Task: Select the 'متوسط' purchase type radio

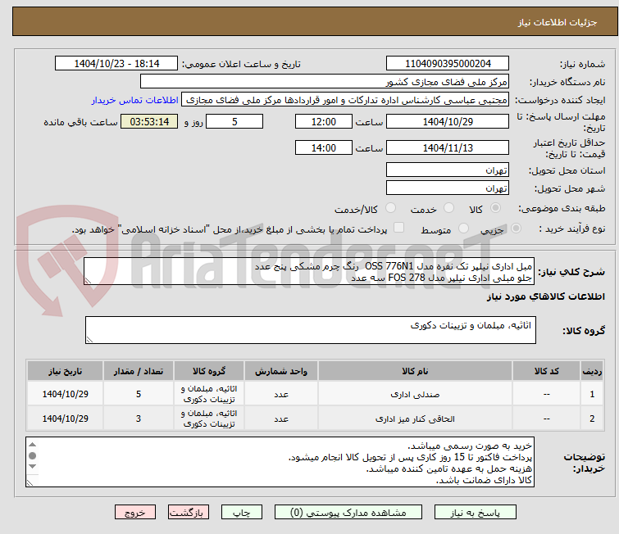Action: 463,229
